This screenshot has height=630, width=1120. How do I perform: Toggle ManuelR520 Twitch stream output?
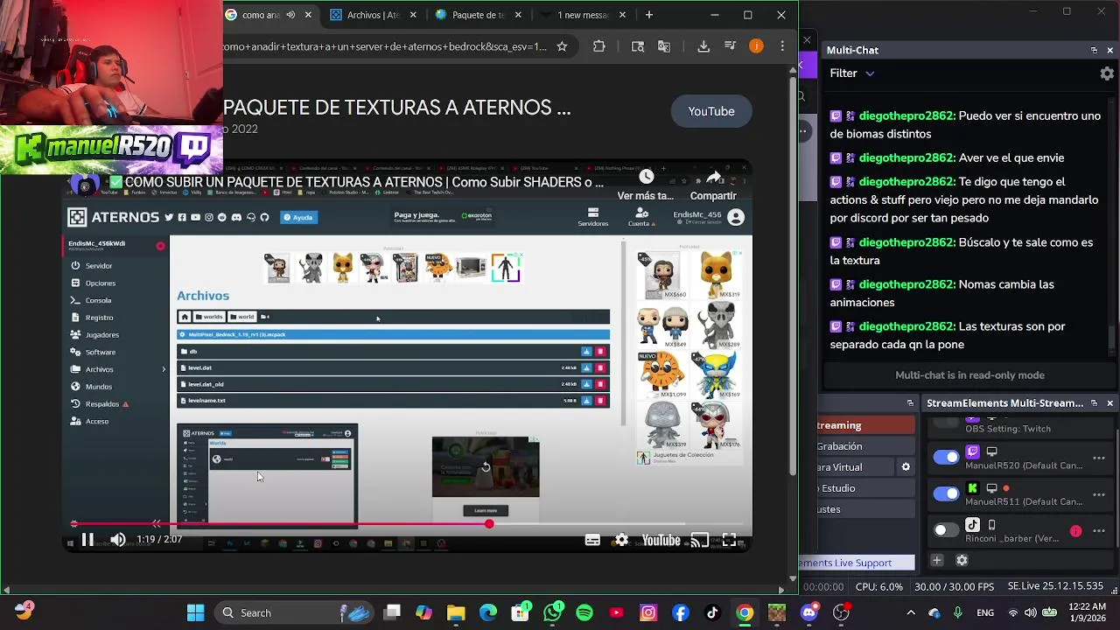(946, 457)
